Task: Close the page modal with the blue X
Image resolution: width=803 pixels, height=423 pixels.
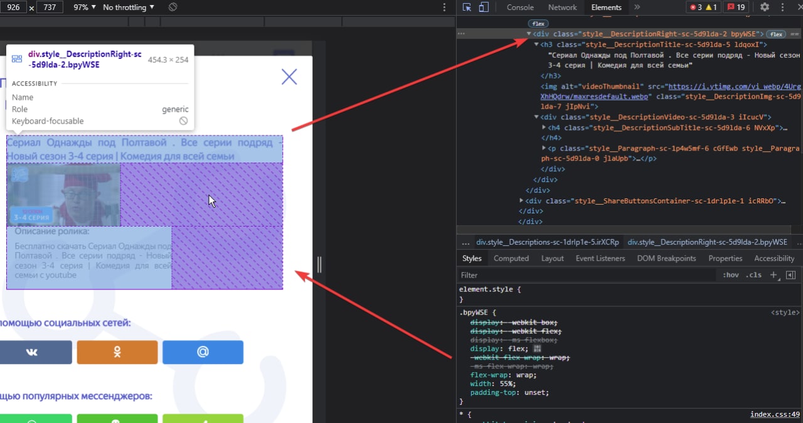Action: click(x=289, y=77)
